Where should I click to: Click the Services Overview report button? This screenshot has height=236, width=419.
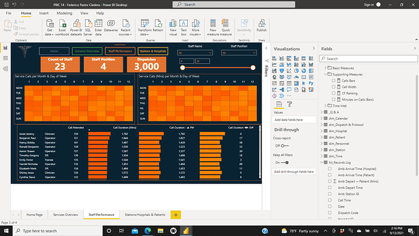[87, 51]
